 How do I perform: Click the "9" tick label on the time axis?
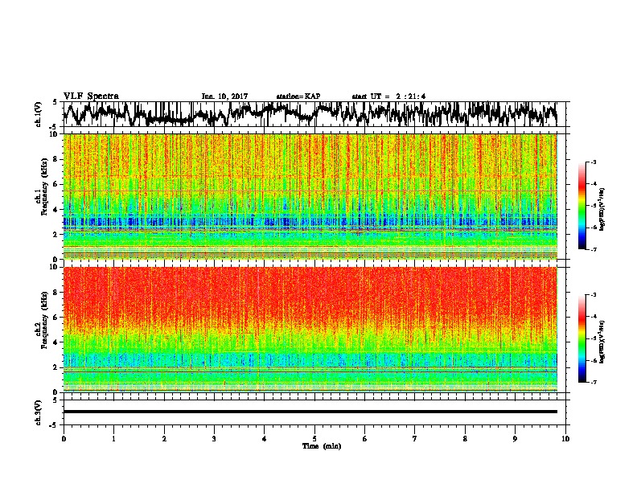[x=515, y=439]
